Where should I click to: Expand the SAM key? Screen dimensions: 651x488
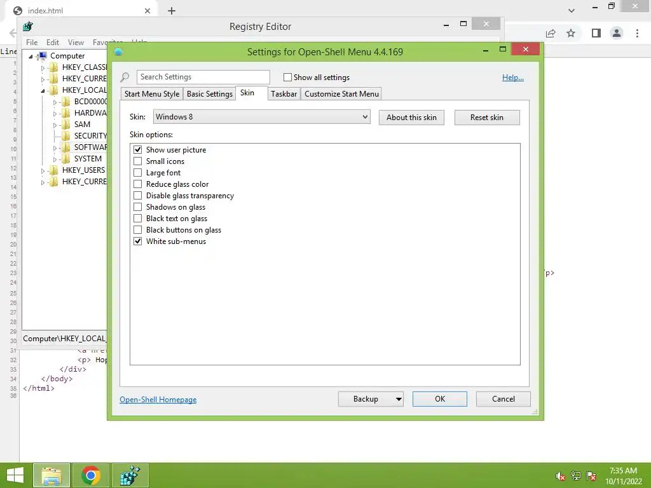click(55, 125)
